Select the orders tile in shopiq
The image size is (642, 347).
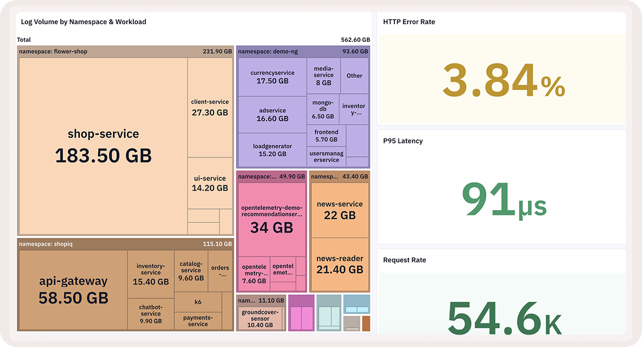point(220,271)
